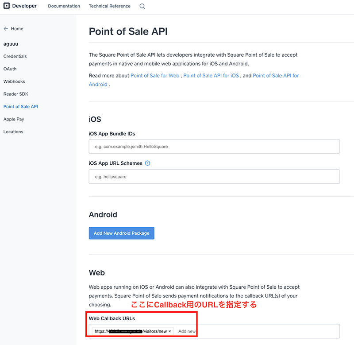The width and height of the screenshot is (354, 345).
Task: Open the Technical Reference menu
Action: tap(109, 6)
